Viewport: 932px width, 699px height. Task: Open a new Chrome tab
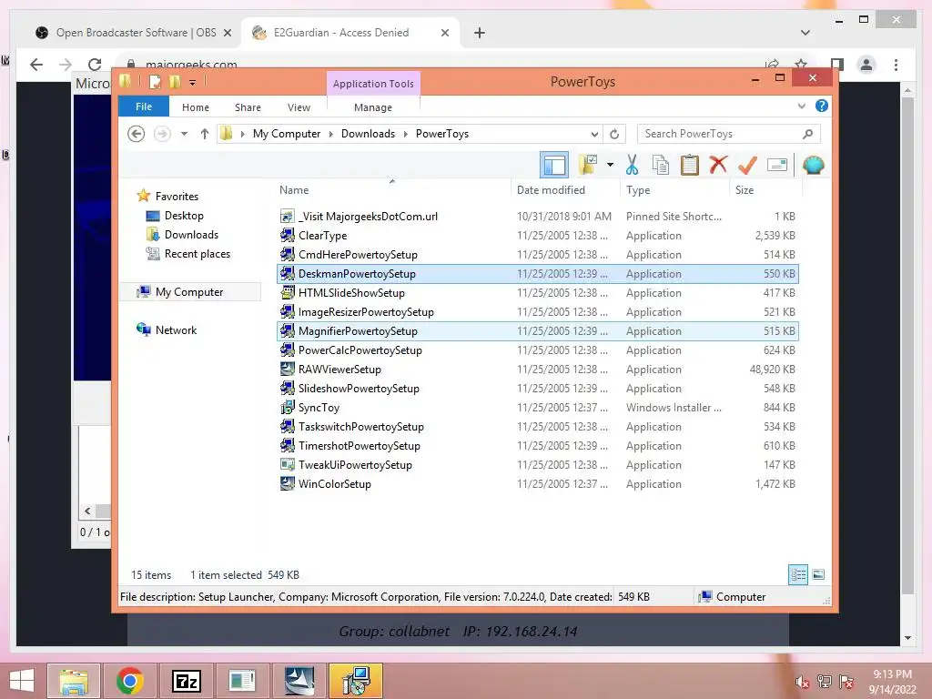pyautogui.click(x=479, y=33)
